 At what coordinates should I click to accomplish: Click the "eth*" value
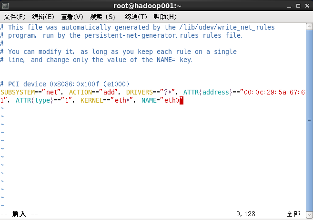click(122, 100)
